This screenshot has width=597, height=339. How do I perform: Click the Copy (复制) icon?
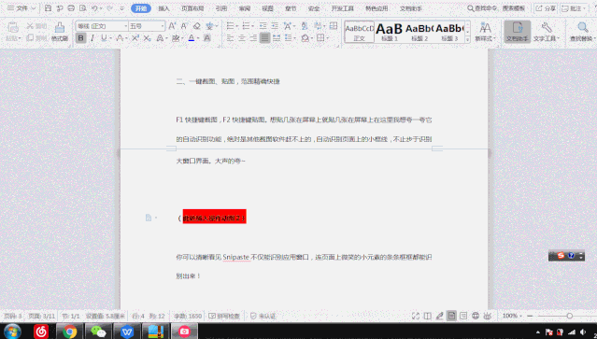(30, 38)
